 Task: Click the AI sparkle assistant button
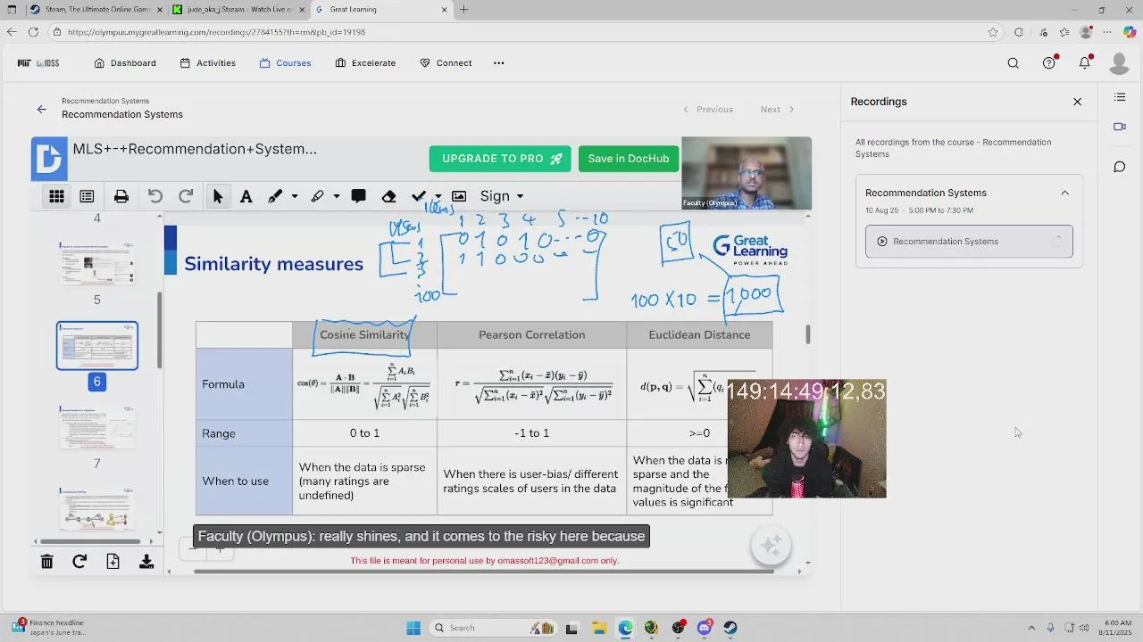pos(772,545)
